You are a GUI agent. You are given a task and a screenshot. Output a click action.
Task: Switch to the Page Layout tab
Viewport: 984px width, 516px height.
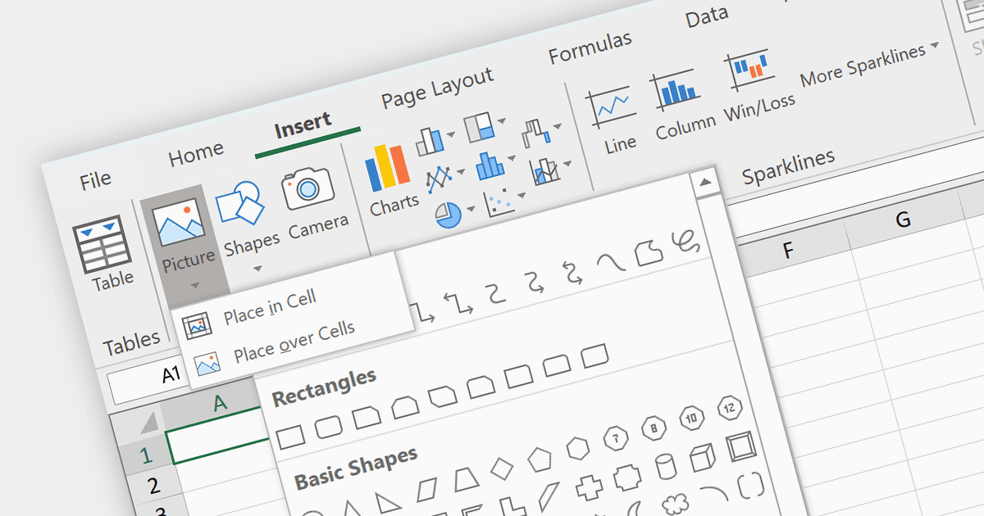click(437, 88)
